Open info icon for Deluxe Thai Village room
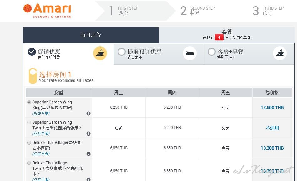Screen dimensions: 297x181 [88, 154]
